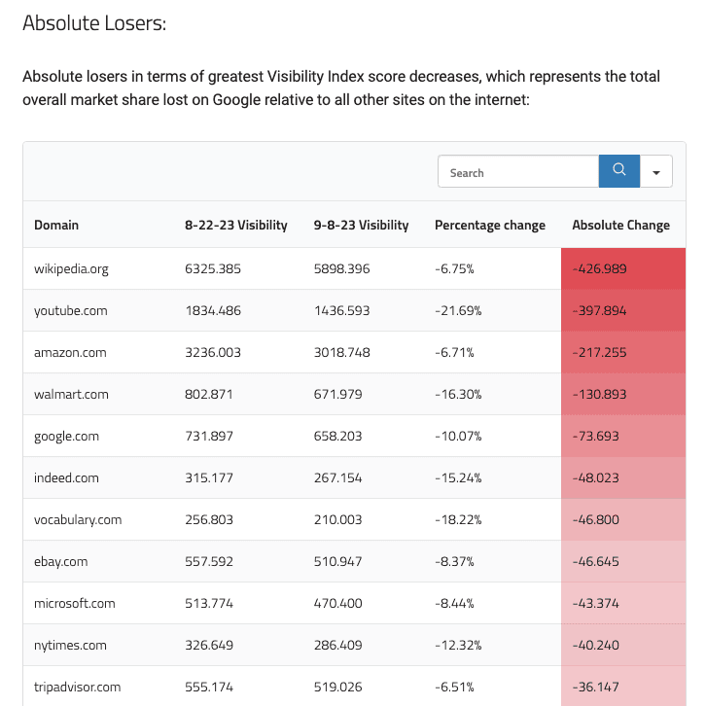Select the tripadvisor.com domain cell
706x706 pixels.
(78, 688)
